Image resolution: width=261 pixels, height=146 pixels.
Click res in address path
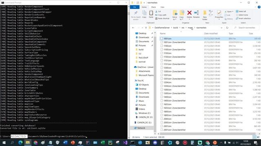pos(183,28)
